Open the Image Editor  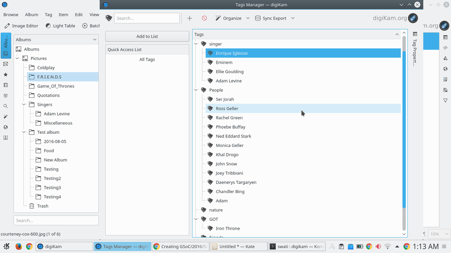point(21,26)
